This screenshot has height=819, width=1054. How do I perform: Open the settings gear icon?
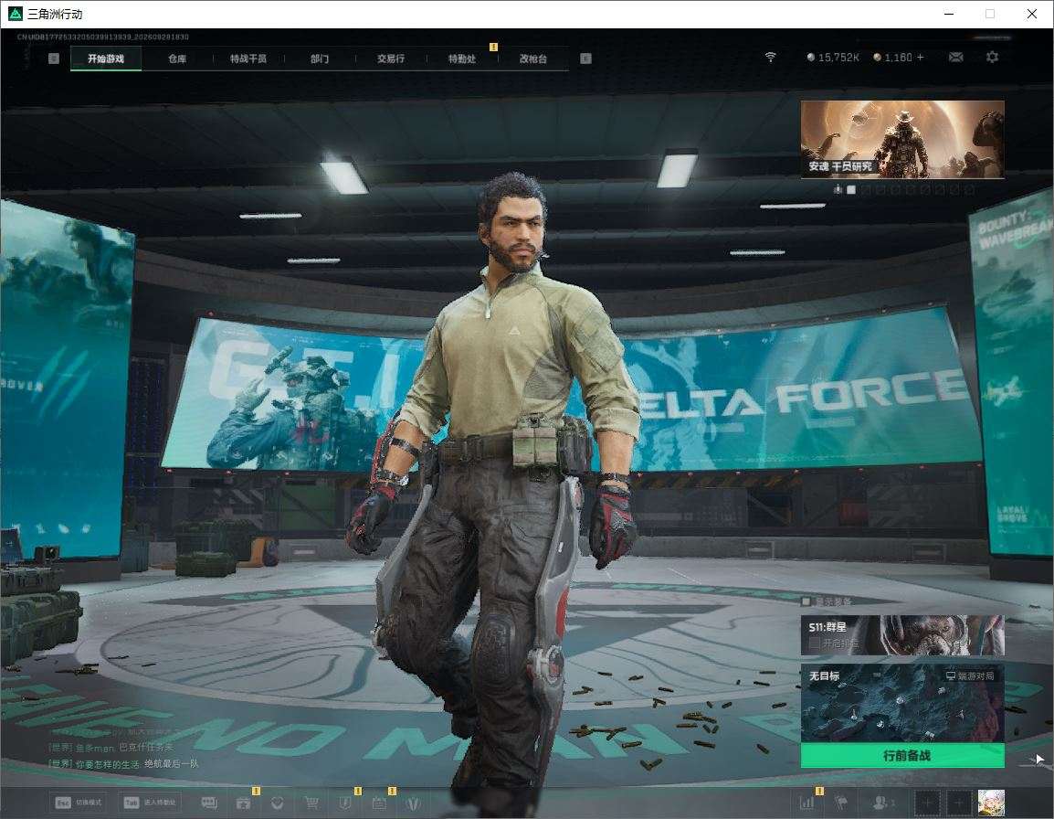pos(992,58)
